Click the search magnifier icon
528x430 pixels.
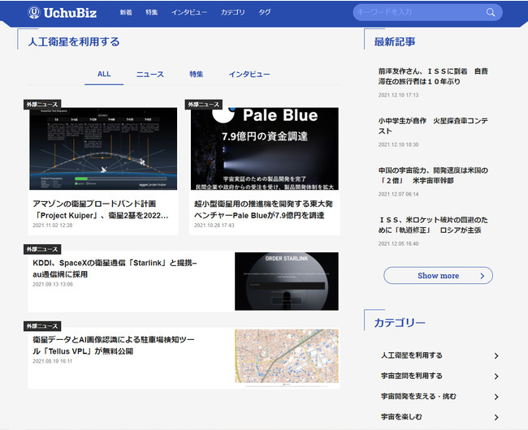click(491, 12)
